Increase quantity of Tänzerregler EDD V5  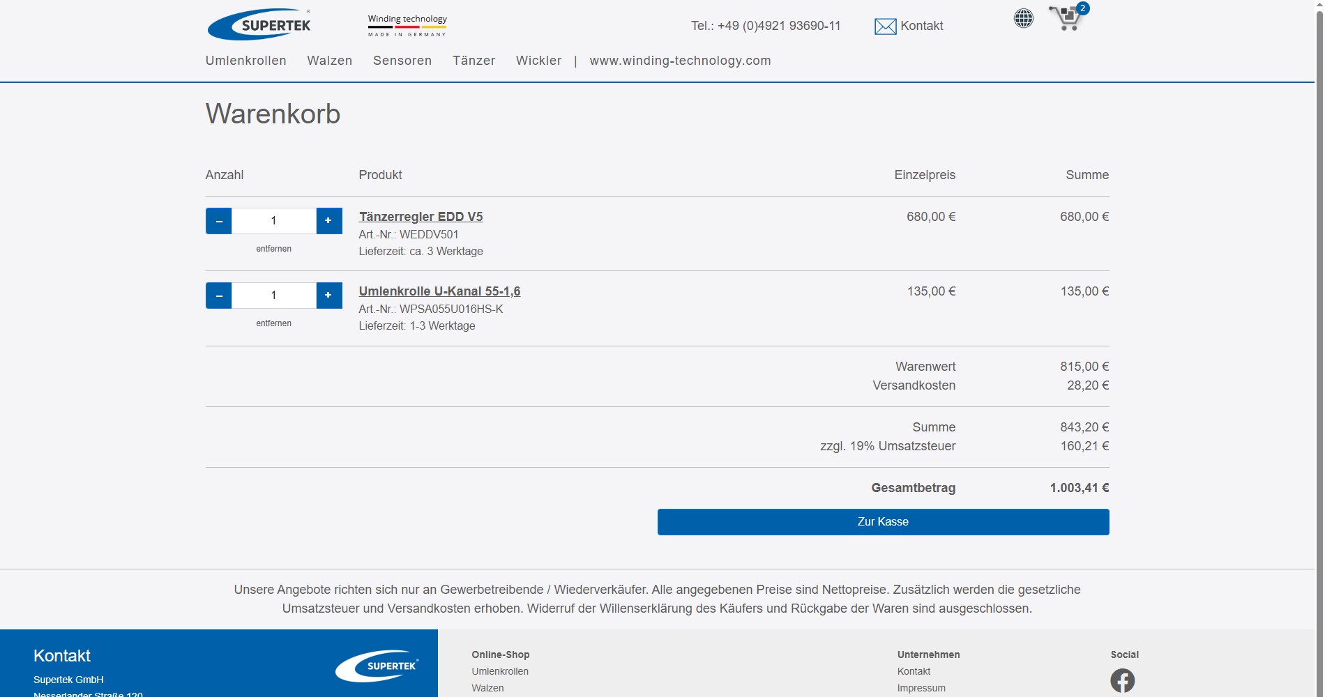pyautogui.click(x=328, y=220)
